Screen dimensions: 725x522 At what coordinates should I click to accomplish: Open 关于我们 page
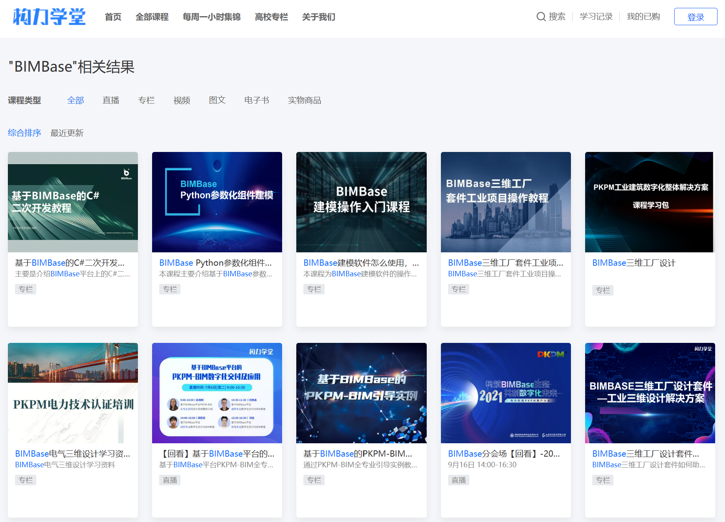pos(319,17)
